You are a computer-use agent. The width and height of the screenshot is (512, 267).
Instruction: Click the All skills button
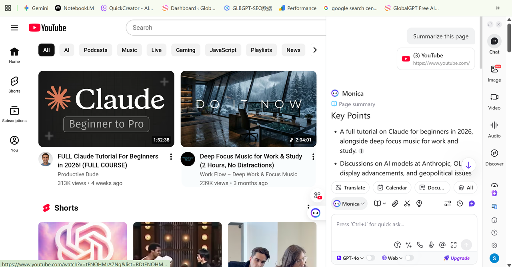pos(465,187)
